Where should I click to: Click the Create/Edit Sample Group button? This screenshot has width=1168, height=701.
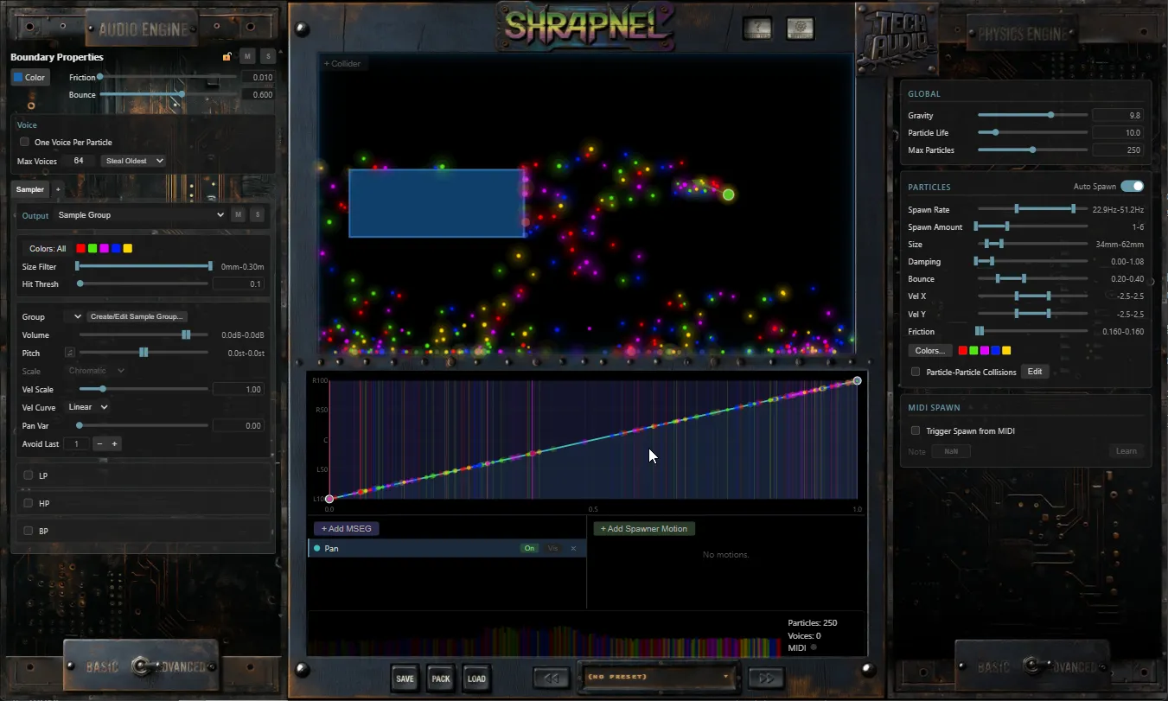click(137, 317)
